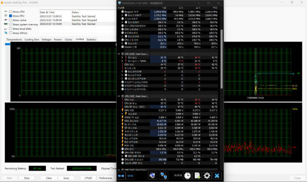Click the PL1 power limit bolt icon
Image resolution: width=307 pixels, height=182 pixels.
(122, 139)
